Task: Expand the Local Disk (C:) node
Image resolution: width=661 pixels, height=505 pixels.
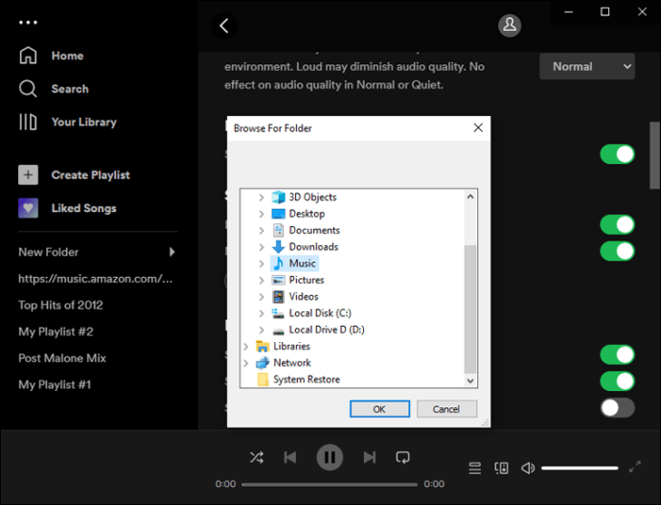Action: [262, 313]
